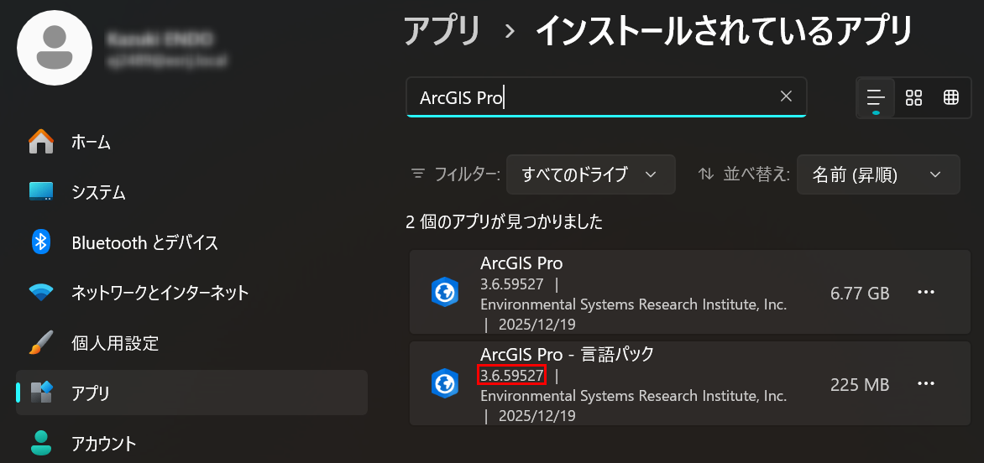The height and width of the screenshot is (463, 984).
Task: Open アカウント settings page
Action: pyautogui.click(x=103, y=443)
